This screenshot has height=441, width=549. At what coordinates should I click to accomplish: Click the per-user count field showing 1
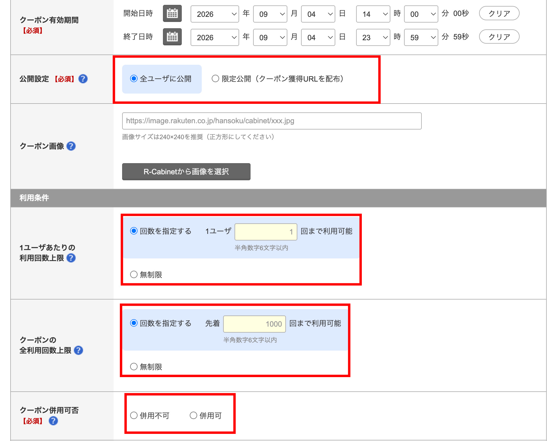point(266,232)
